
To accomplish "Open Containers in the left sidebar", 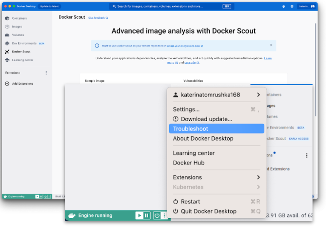I will pos(19,18).
